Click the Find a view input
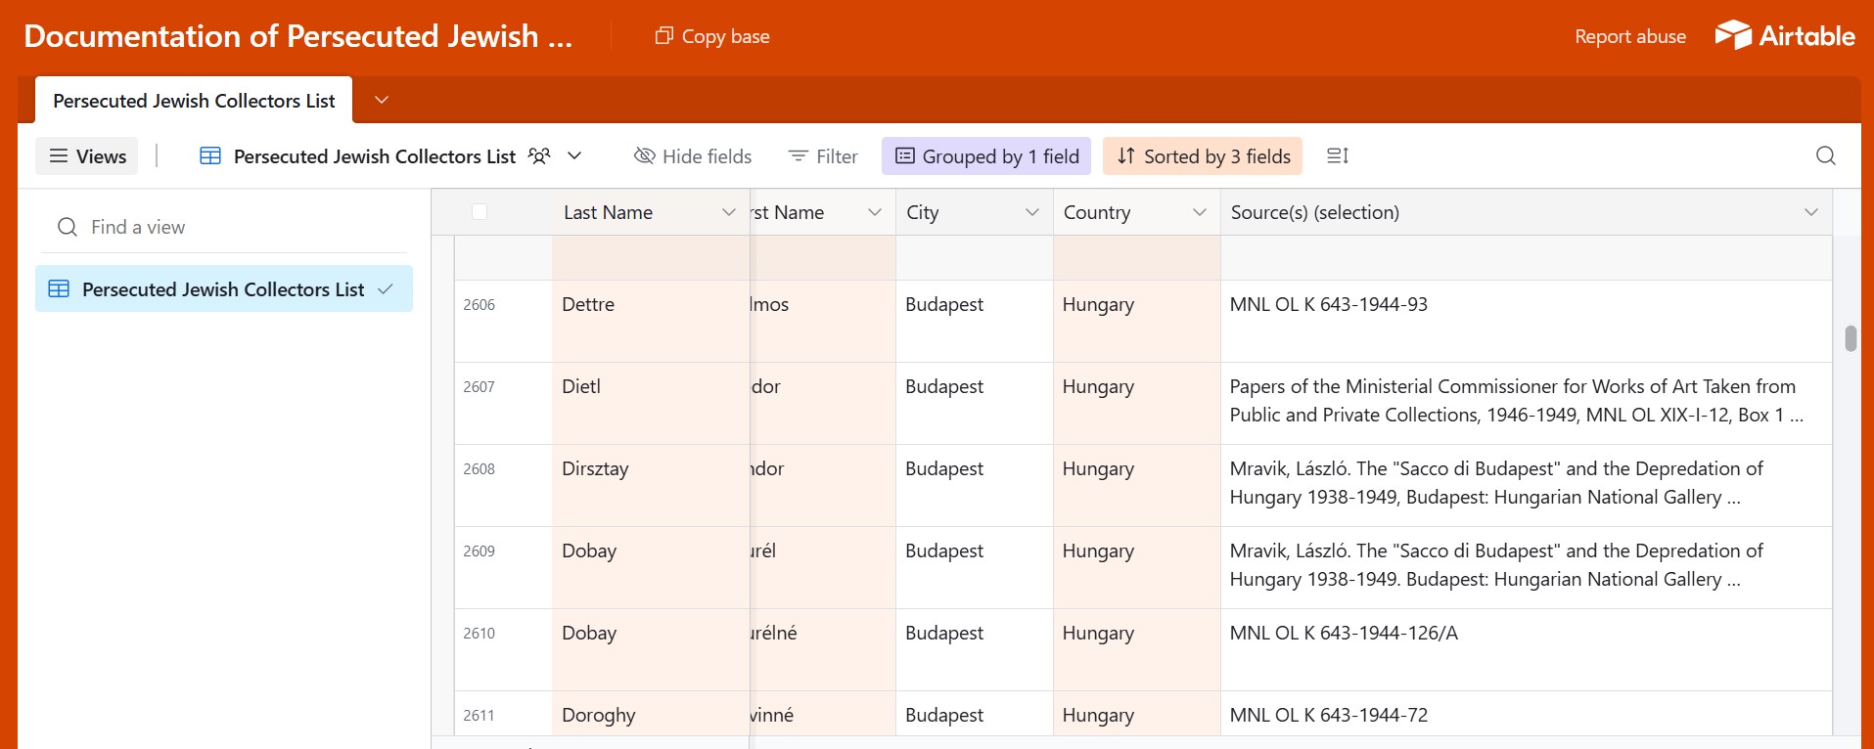This screenshot has height=749, width=1874. point(235,227)
